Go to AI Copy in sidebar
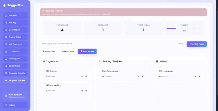This screenshot has height=111, width=218. (15, 23)
